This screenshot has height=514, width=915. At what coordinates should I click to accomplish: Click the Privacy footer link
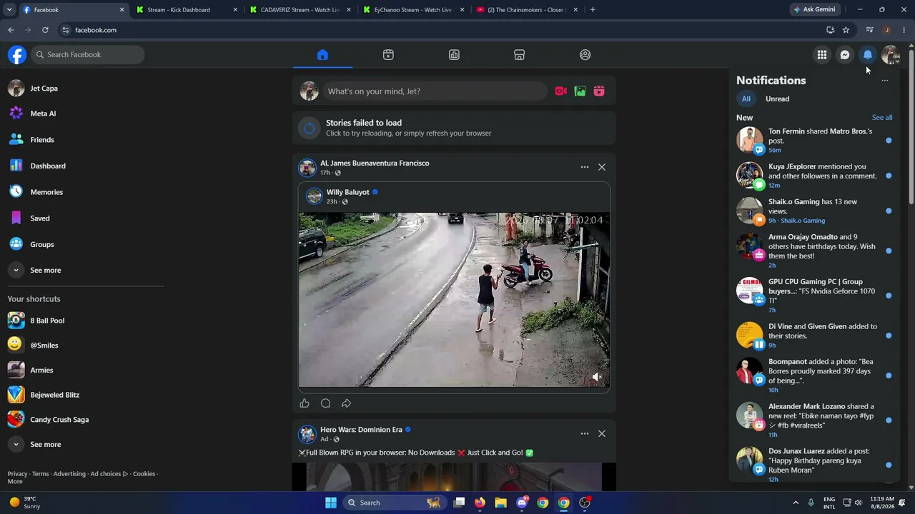point(17,474)
